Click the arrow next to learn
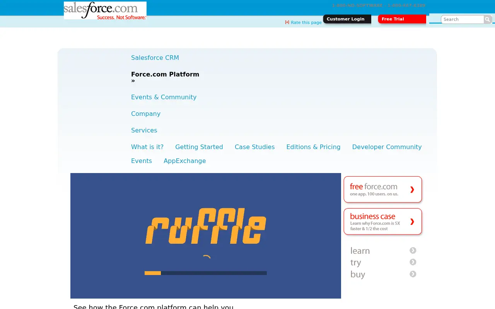Image resolution: width=495 pixels, height=309 pixels. [413, 250]
